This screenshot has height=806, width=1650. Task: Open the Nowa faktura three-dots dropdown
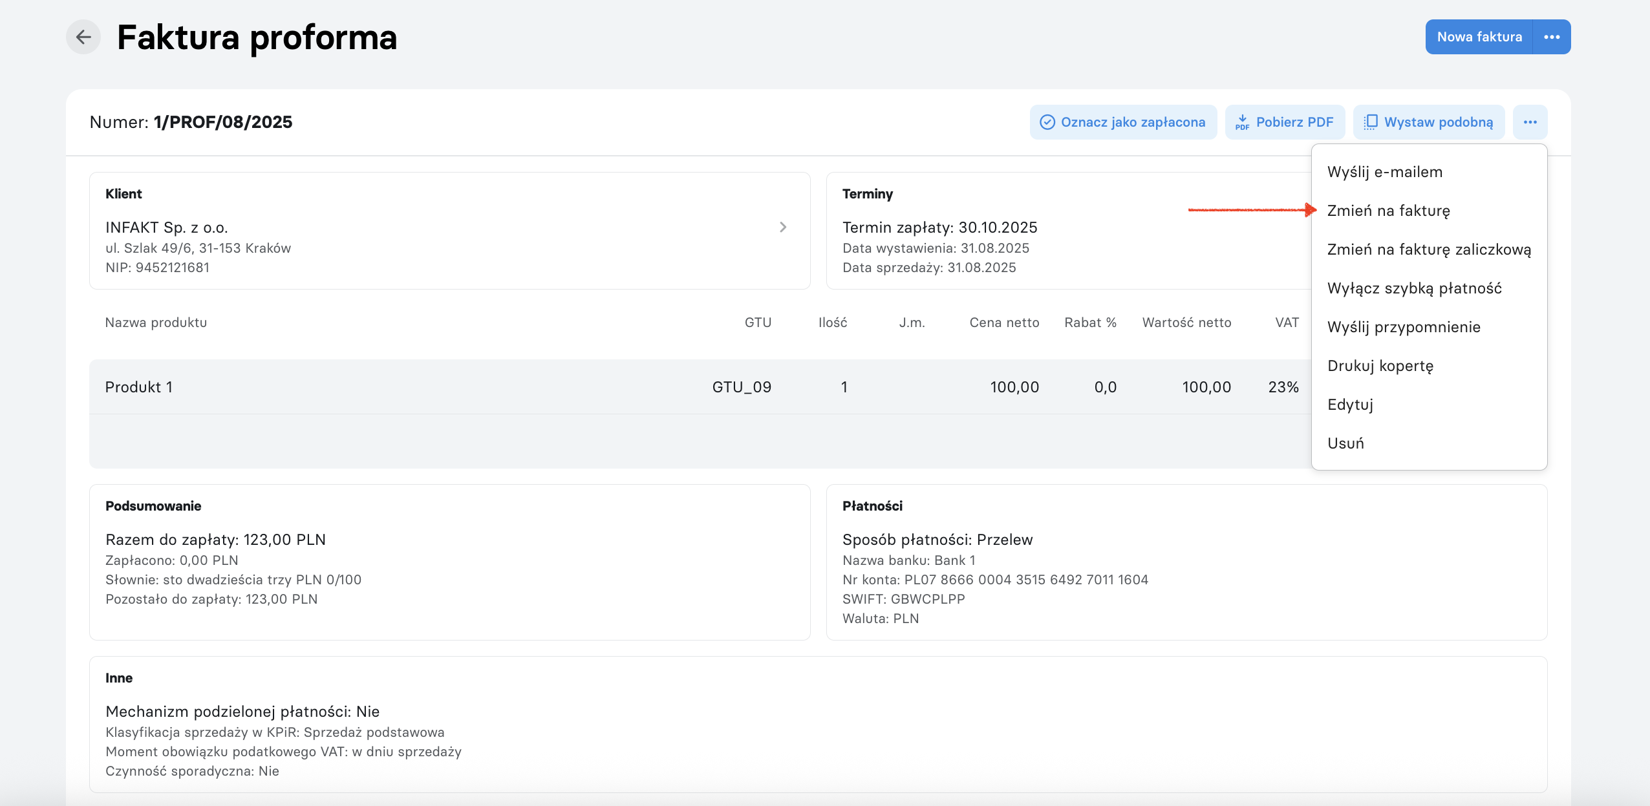click(x=1552, y=37)
